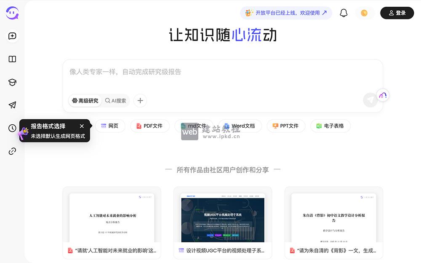View history via the clock icon
This screenshot has height=263, width=421.
(x=12, y=128)
